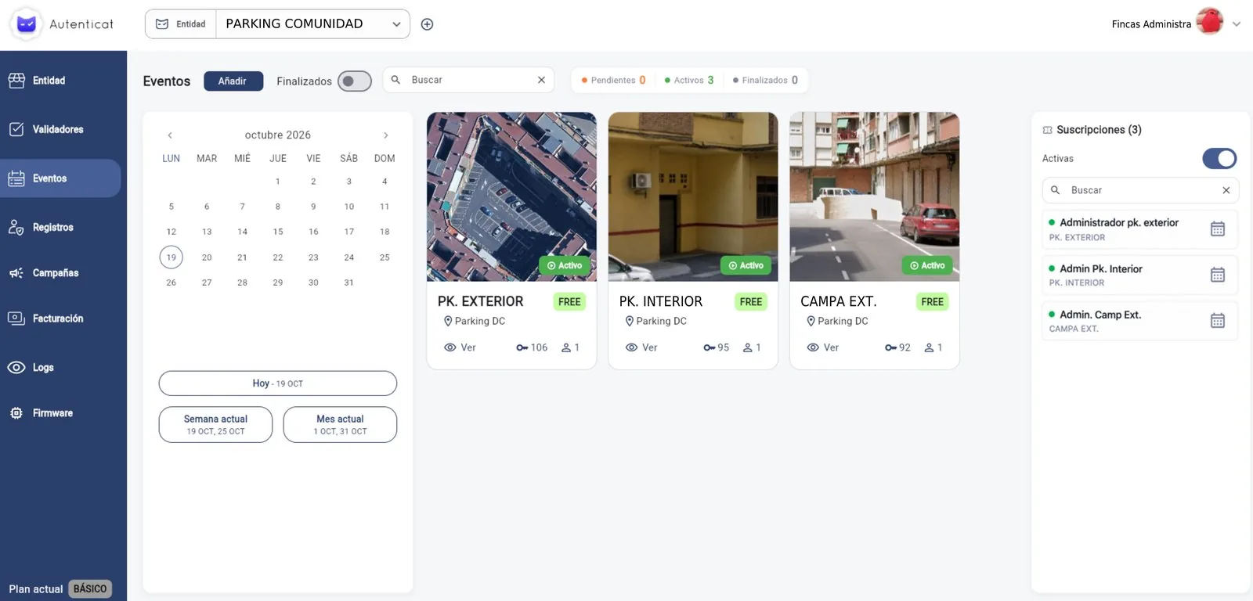The height and width of the screenshot is (601, 1253).
Task: Open the PK. EXTERIOR aerial thumbnail
Action: coord(511,196)
